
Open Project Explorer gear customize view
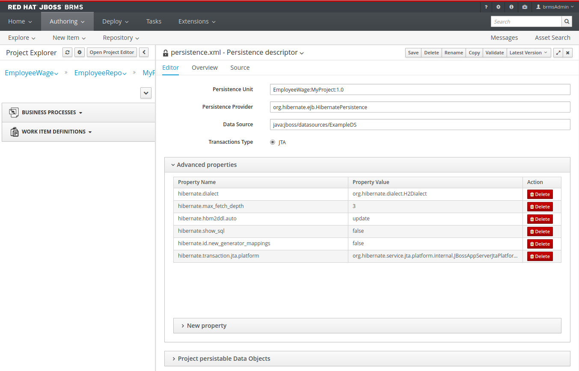tap(80, 52)
